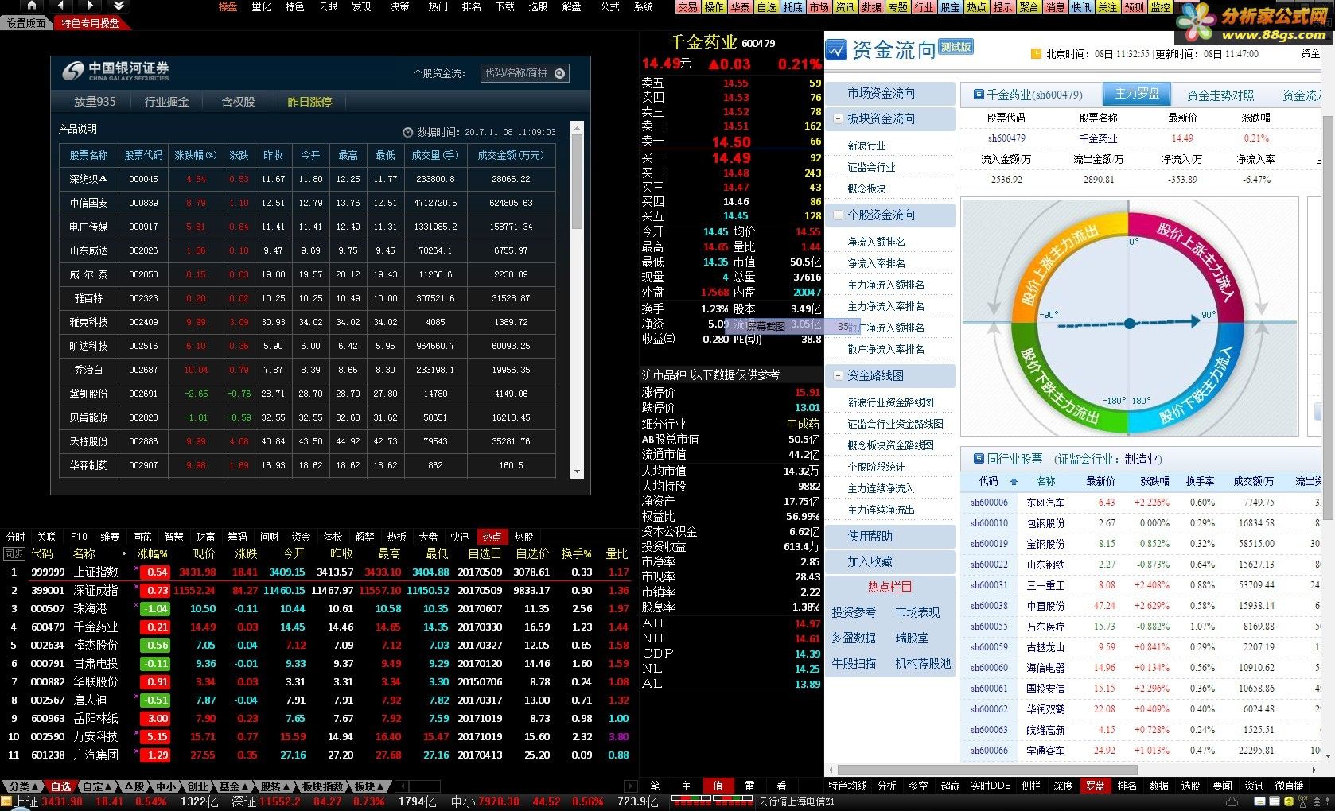
Task: Select the 罗盘 tab in bottom right bar
Action: coord(1095,786)
